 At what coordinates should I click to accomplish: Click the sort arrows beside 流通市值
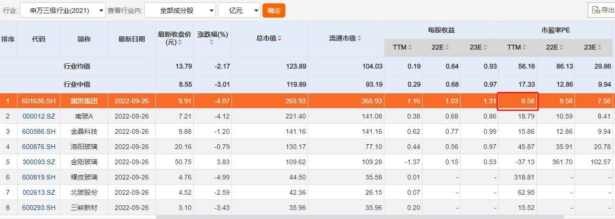pyautogui.click(x=359, y=39)
